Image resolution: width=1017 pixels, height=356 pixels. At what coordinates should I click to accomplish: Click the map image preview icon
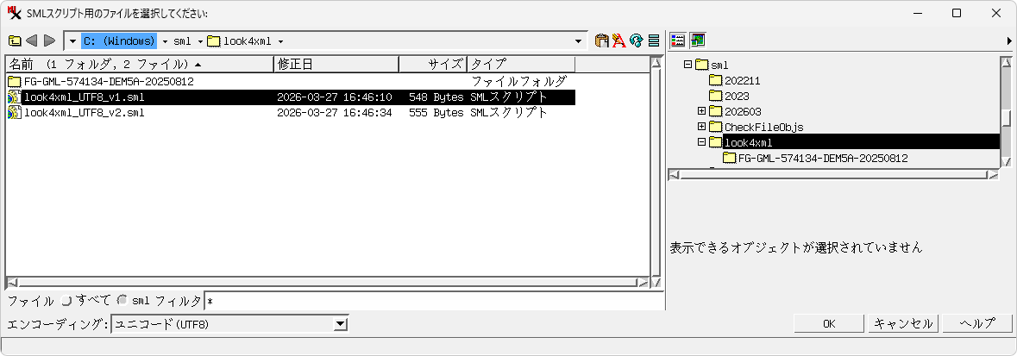(x=697, y=41)
